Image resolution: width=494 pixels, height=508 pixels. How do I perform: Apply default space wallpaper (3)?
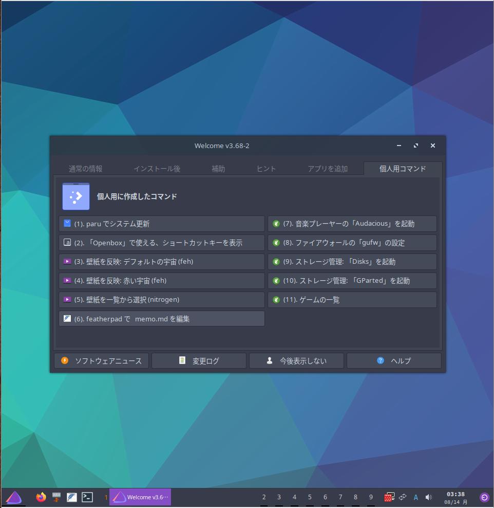click(x=162, y=261)
